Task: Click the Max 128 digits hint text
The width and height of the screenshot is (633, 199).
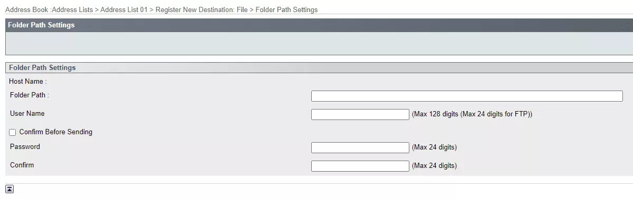Action: [472, 114]
